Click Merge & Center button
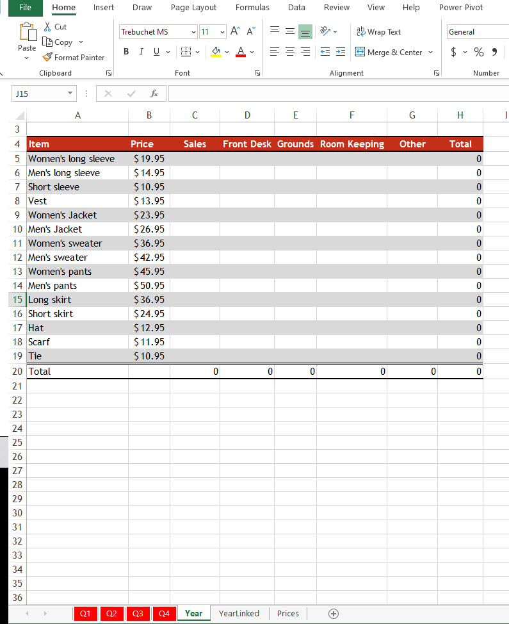The width and height of the screenshot is (509, 624). (x=389, y=52)
